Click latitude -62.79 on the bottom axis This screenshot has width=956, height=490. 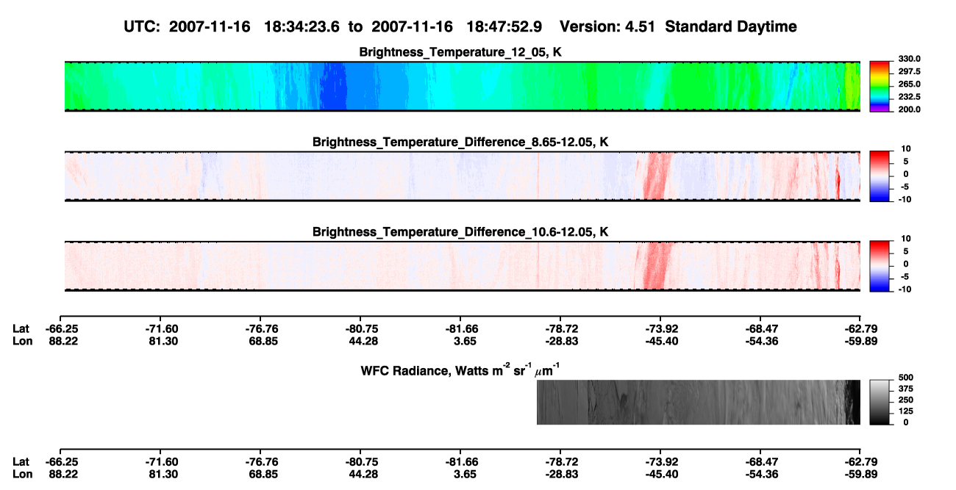click(861, 461)
